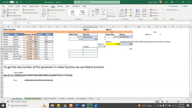Click in the Search box

(97, 2)
